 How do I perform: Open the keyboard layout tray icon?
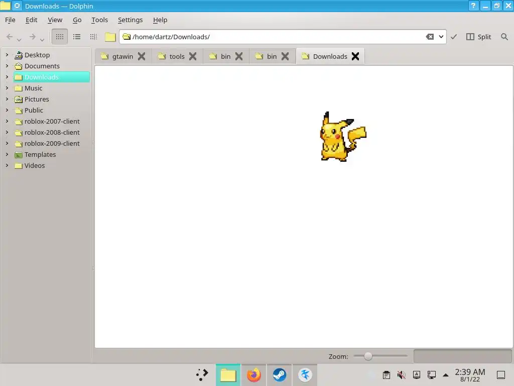(x=416, y=375)
